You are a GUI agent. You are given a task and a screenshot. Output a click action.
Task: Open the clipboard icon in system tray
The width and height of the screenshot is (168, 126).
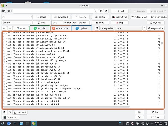(x=128, y=124)
